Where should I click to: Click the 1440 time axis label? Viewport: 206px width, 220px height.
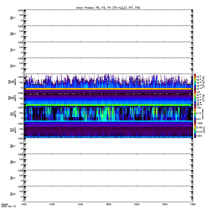(x=80, y=204)
